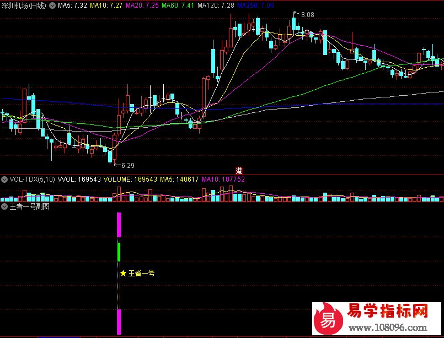Click the VVOL: 169543 value
444x338 pixels.
point(79,179)
